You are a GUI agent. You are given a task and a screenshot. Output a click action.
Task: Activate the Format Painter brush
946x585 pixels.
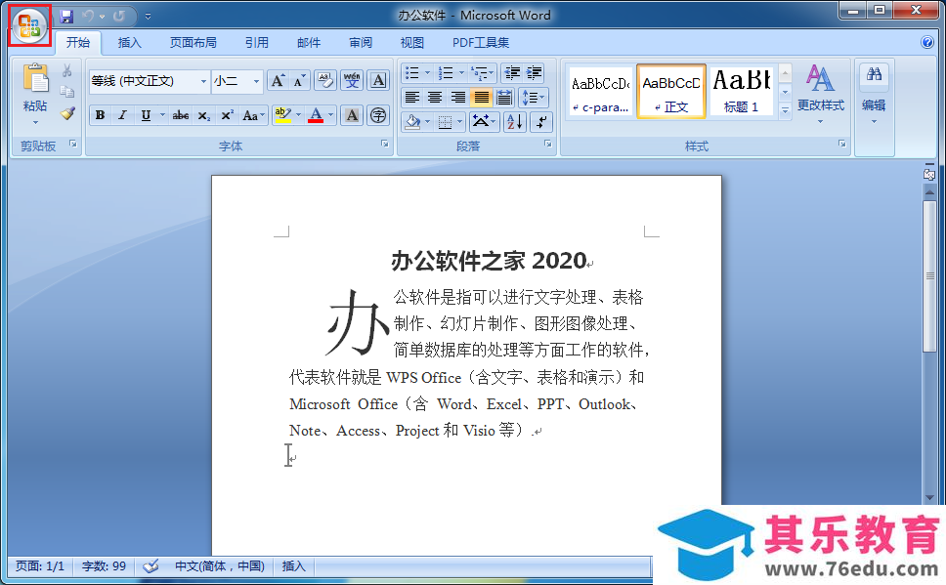coord(67,112)
